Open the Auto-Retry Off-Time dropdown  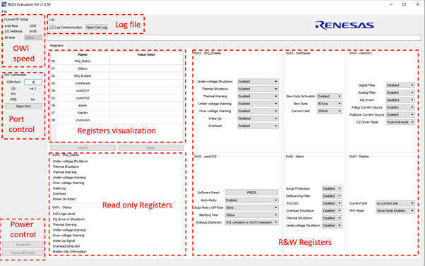tap(252, 207)
